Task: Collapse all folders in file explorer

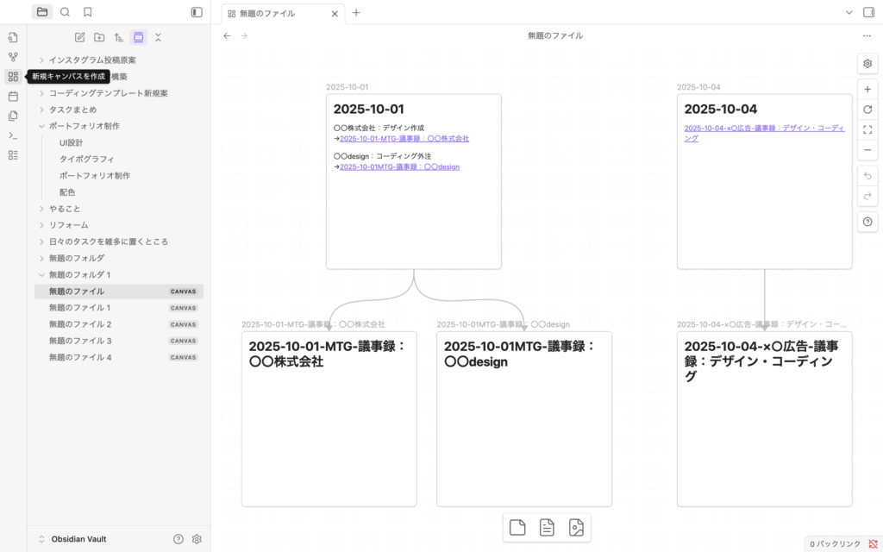Action: pos(158,37)
